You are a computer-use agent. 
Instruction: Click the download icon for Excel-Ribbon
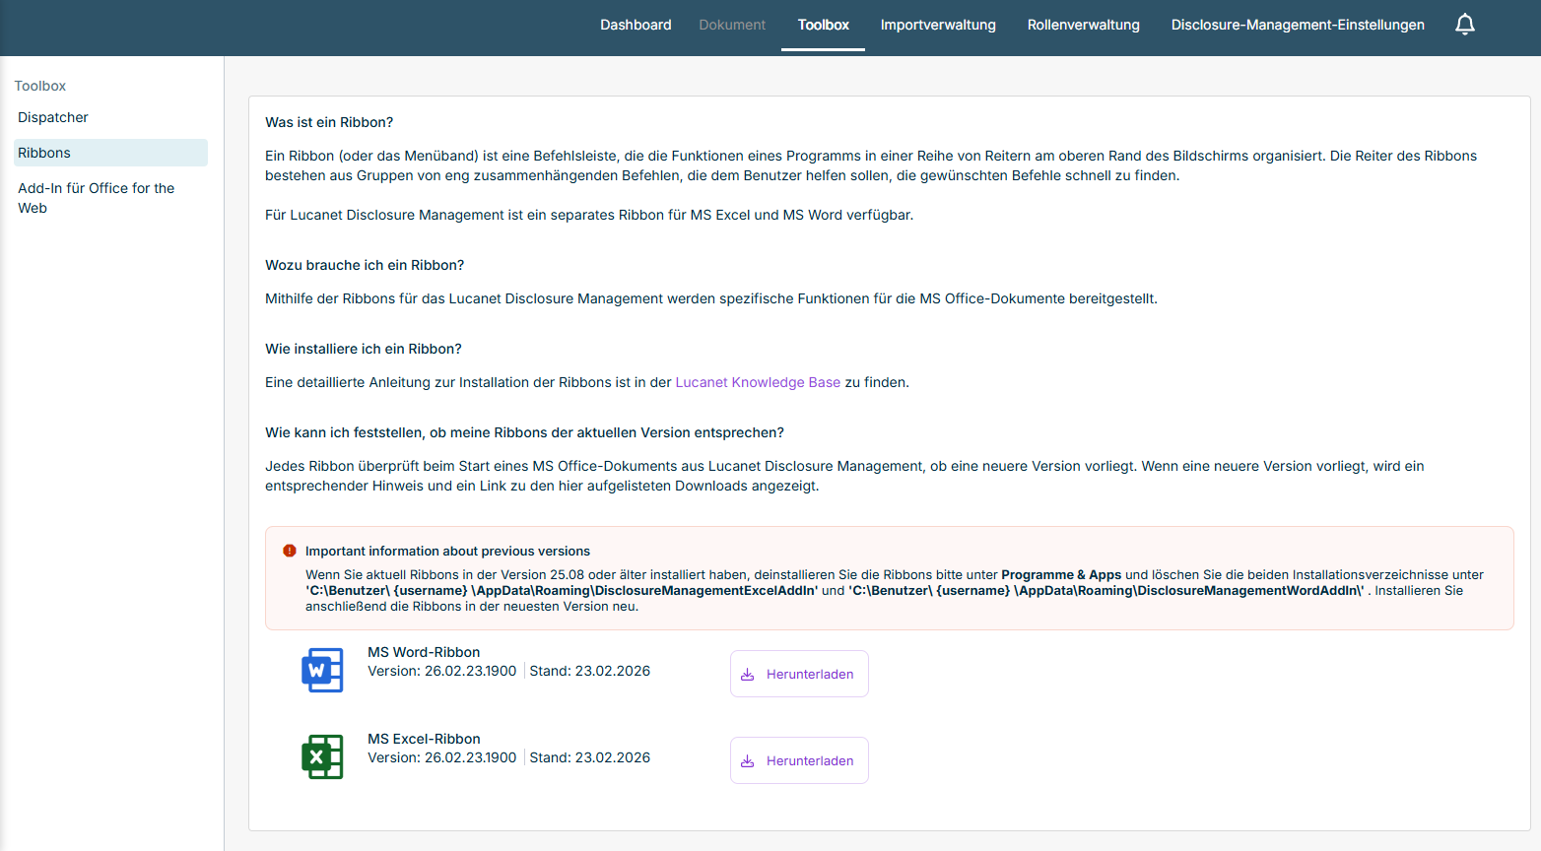(x=747, y=761)
